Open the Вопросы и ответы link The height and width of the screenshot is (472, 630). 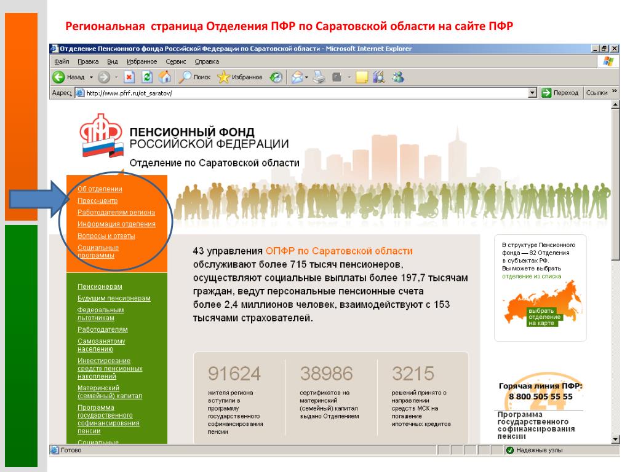(x=106, y=235)
